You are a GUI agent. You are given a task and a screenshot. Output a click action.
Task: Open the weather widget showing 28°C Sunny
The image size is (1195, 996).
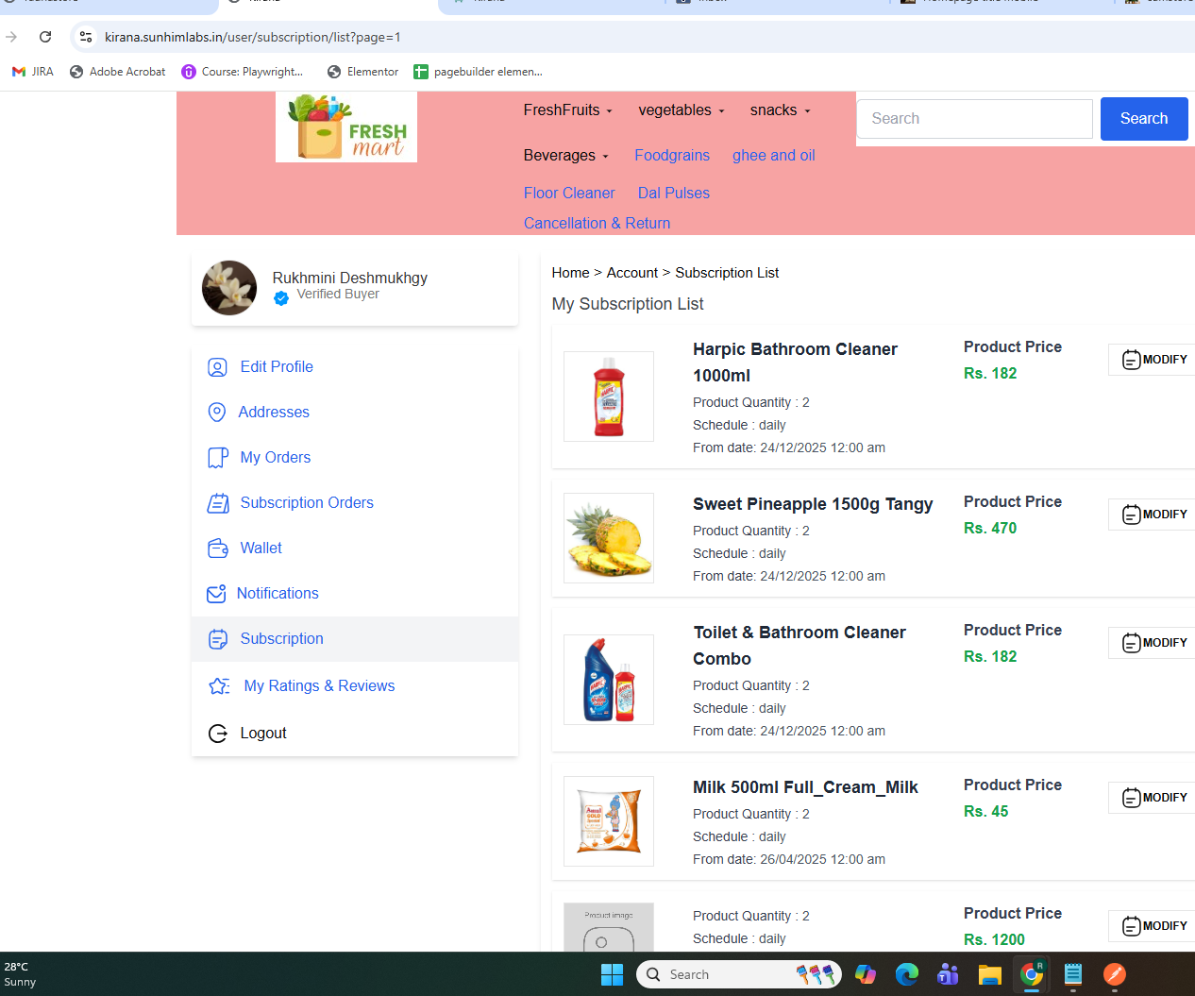pos(21,974)
